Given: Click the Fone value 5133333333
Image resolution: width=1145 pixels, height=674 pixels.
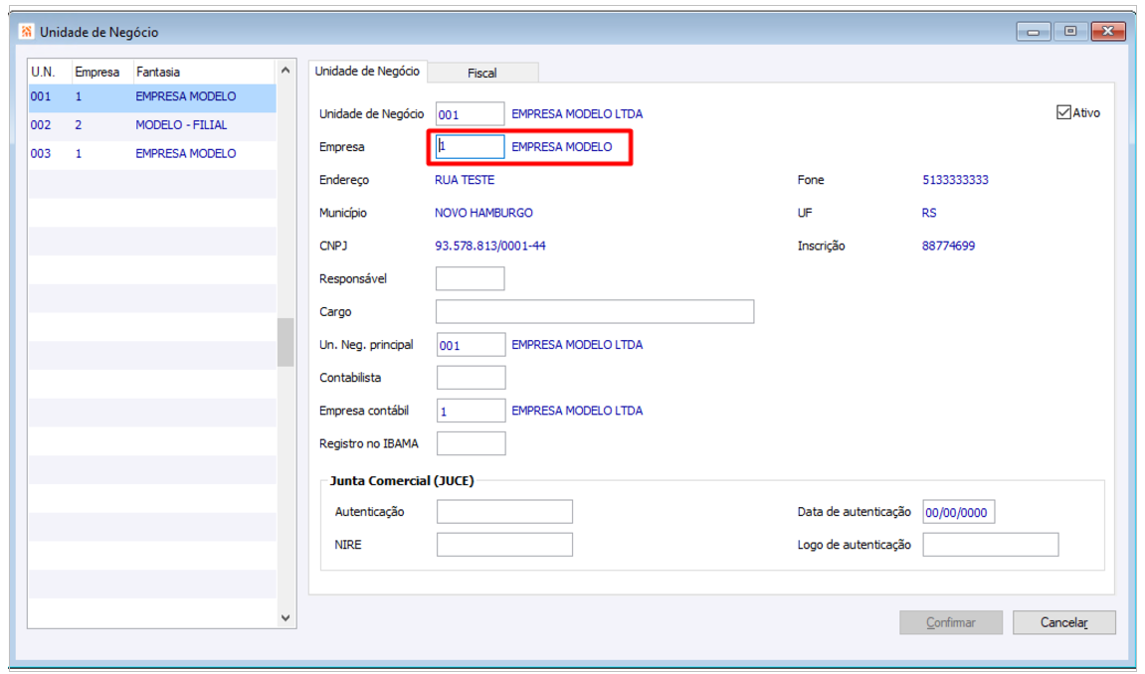Looking at the screenshot, I should coord(955,180).
